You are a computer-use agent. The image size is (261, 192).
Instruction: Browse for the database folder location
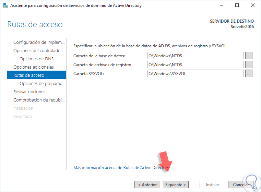pos(249,56)
